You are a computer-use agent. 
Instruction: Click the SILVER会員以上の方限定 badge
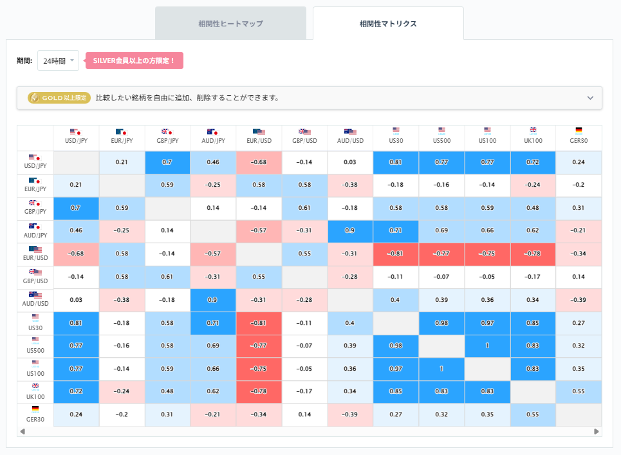tap(134, 60)
